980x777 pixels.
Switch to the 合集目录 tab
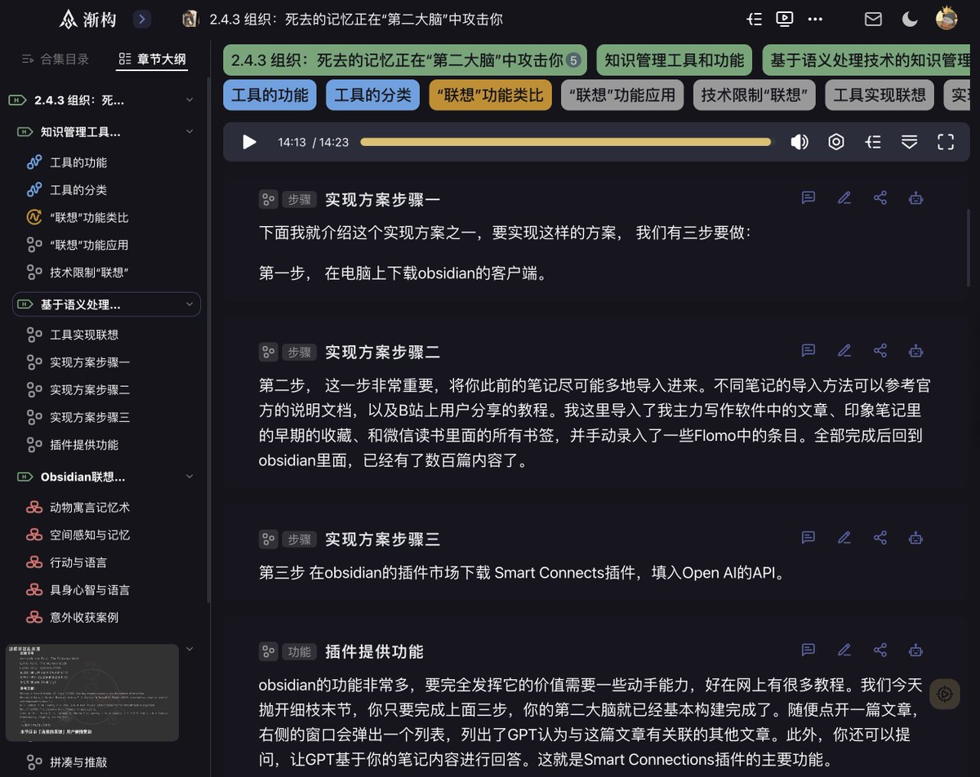55,59
